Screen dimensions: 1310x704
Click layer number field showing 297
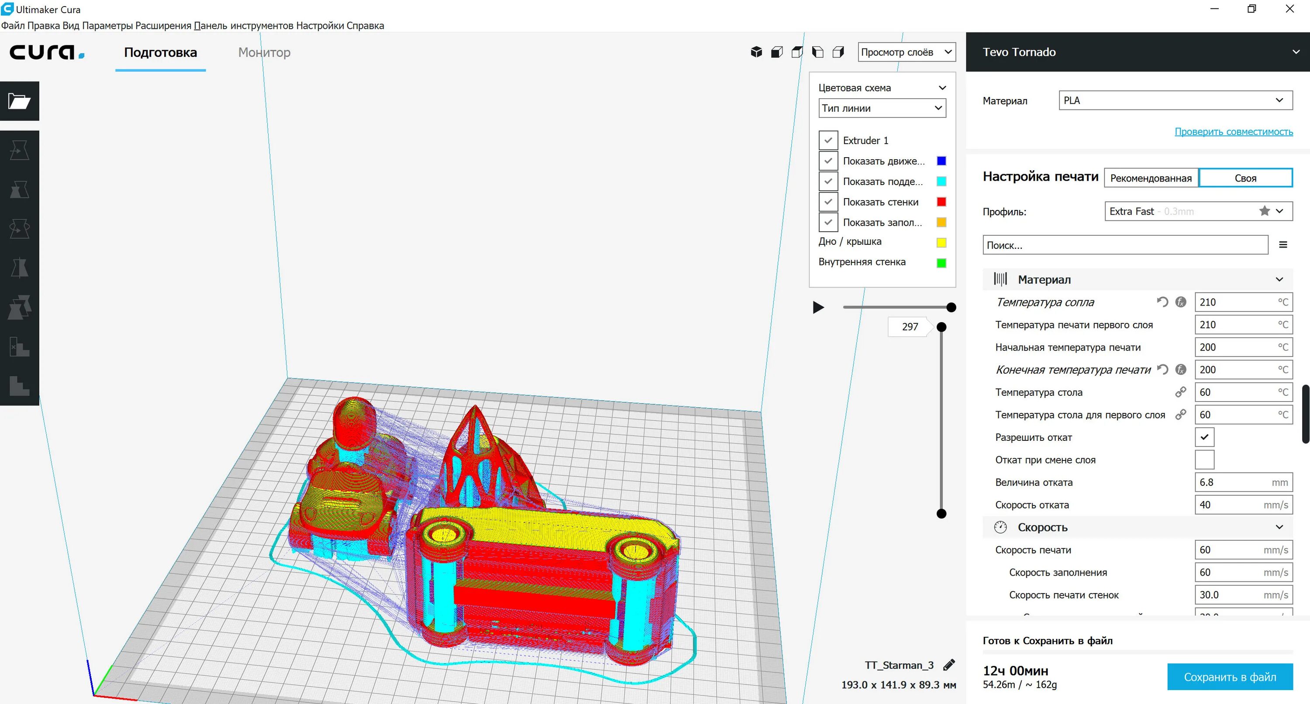pyautogui.click(x=910, y=326)
